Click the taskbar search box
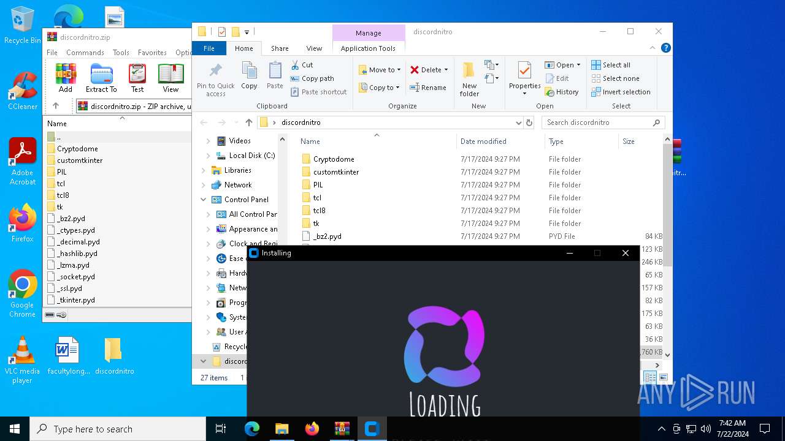 coord(118,429)
